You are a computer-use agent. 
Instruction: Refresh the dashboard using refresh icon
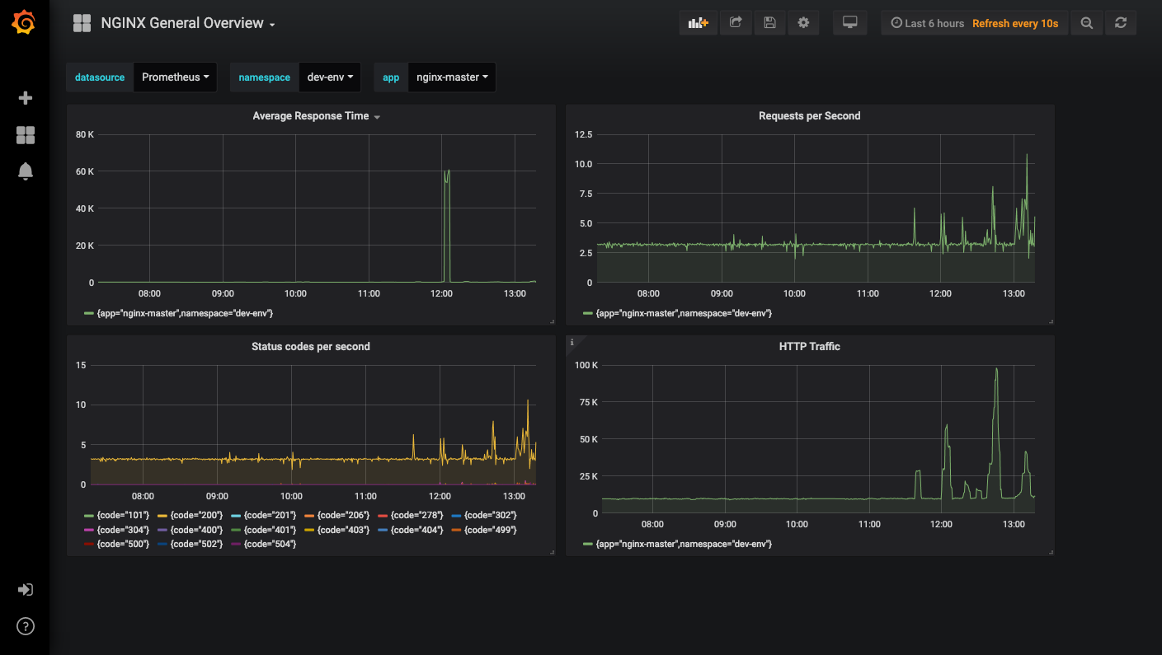[1120, 23]
